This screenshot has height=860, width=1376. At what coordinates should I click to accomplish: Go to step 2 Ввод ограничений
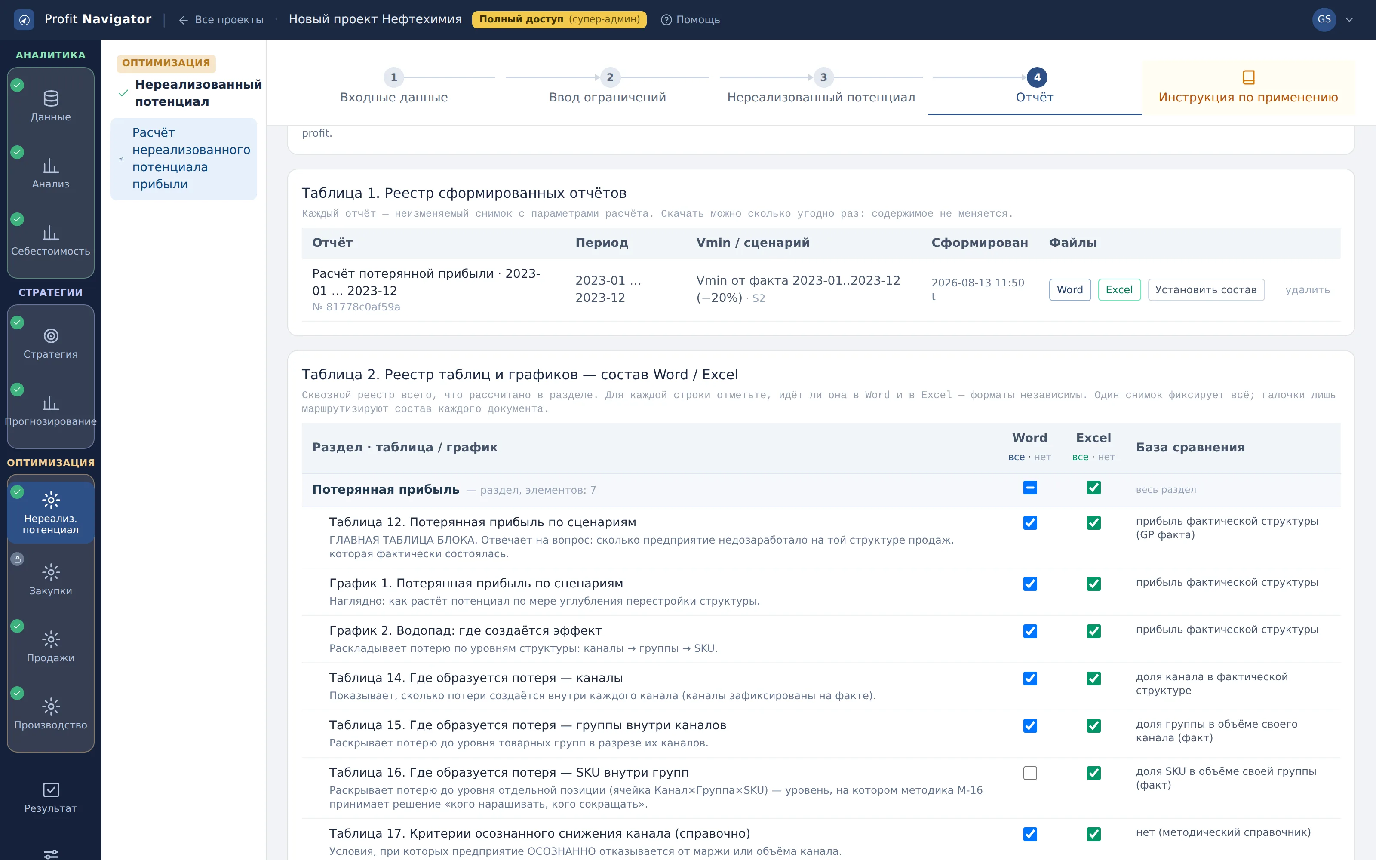pos(607,87)
